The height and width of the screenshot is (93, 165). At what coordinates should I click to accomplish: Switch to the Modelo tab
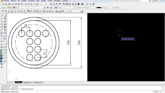tap(18, 82)
